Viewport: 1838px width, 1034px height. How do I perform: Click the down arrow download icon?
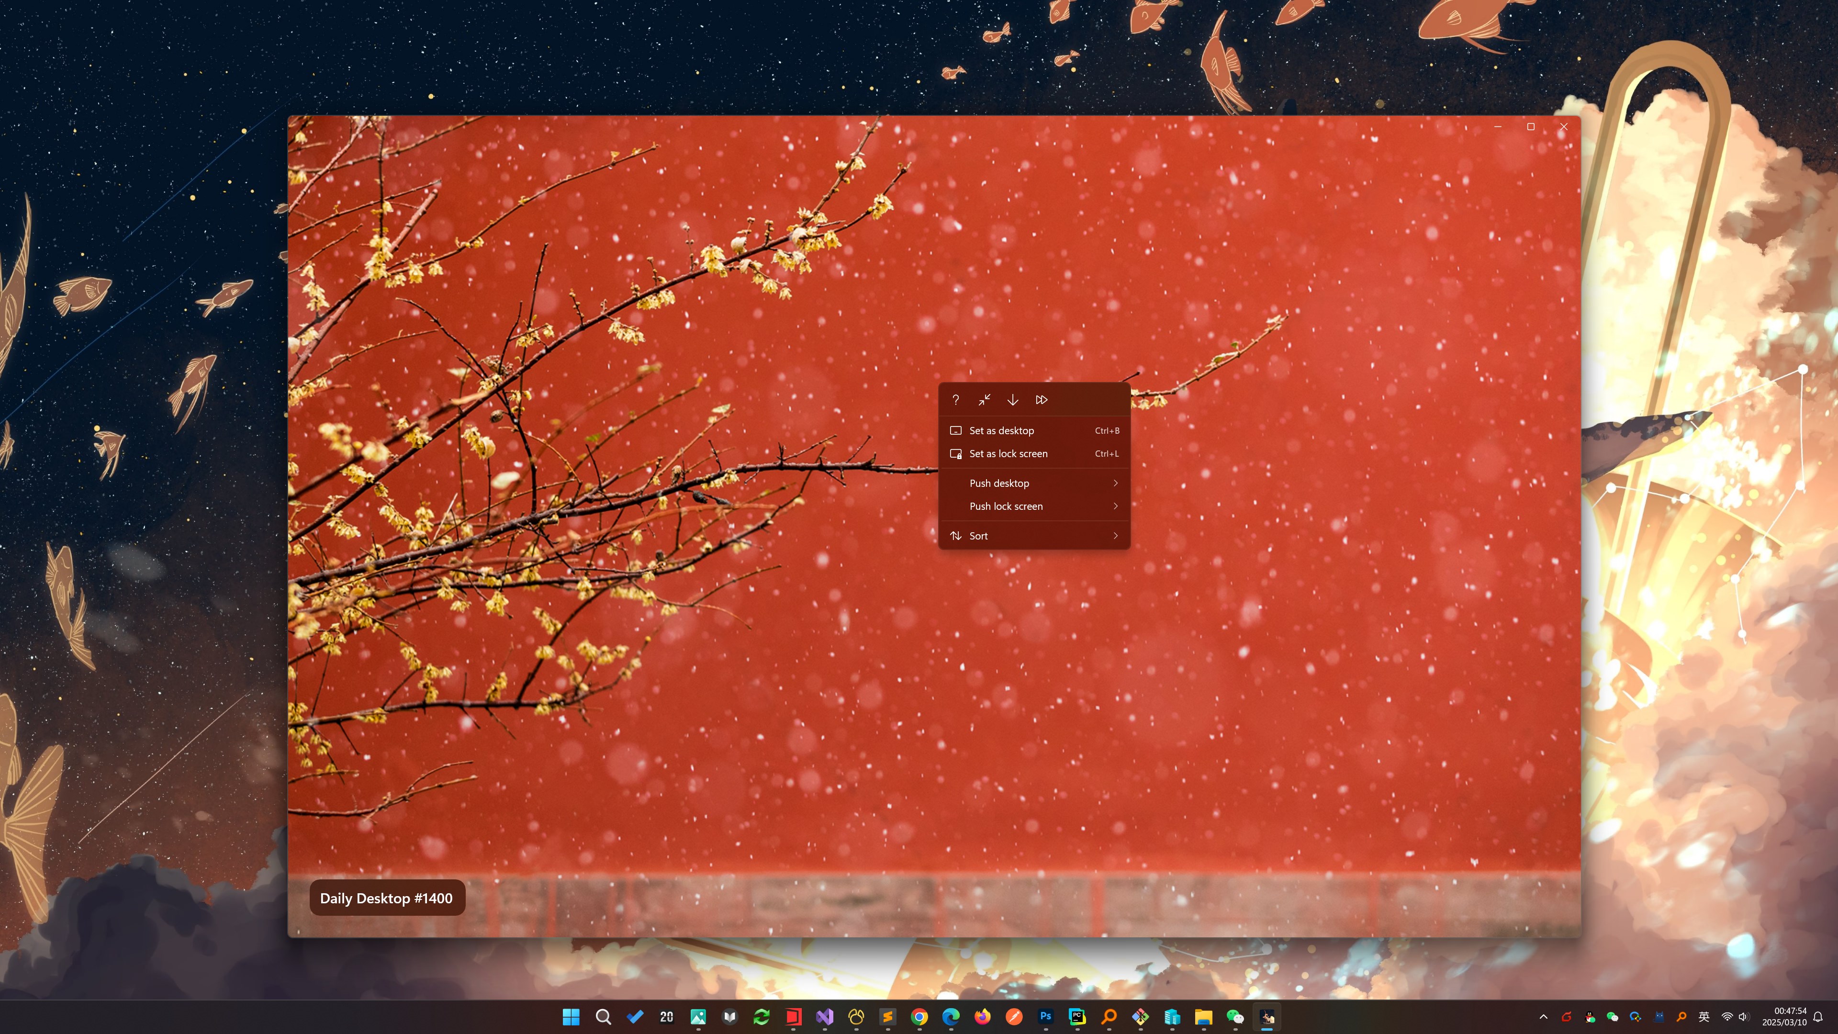click(1012, 400)
